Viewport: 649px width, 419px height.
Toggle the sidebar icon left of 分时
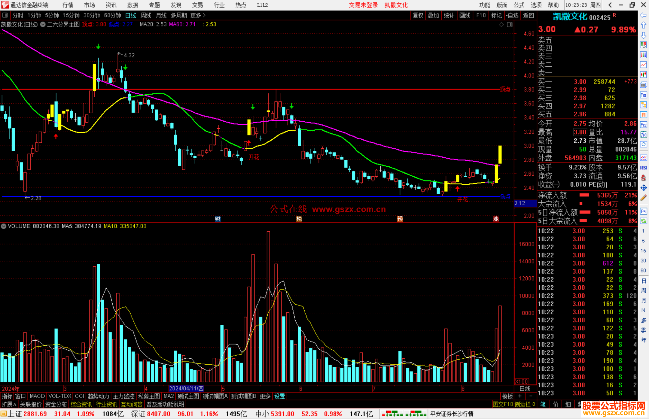[x=5, y=15]
